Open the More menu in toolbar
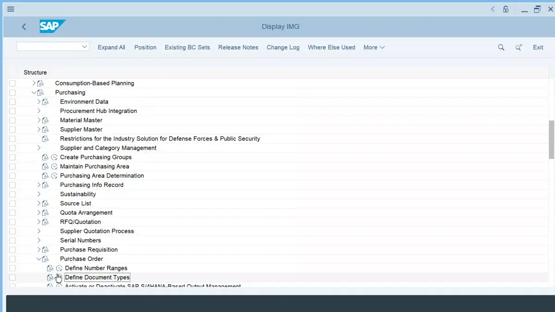Viewport: 555px width, 312px height. [374, 47]
